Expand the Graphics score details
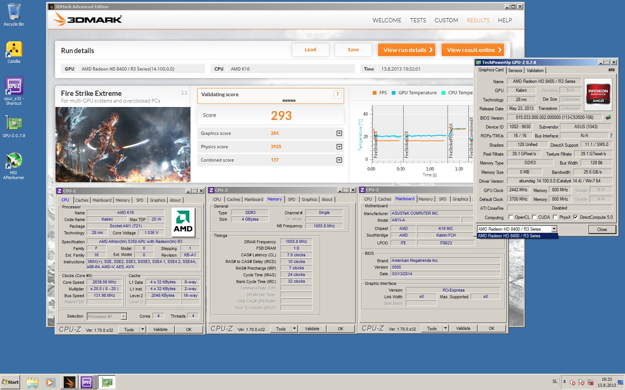Viewport: 625px width, 390px height. (x=339, y=133)
